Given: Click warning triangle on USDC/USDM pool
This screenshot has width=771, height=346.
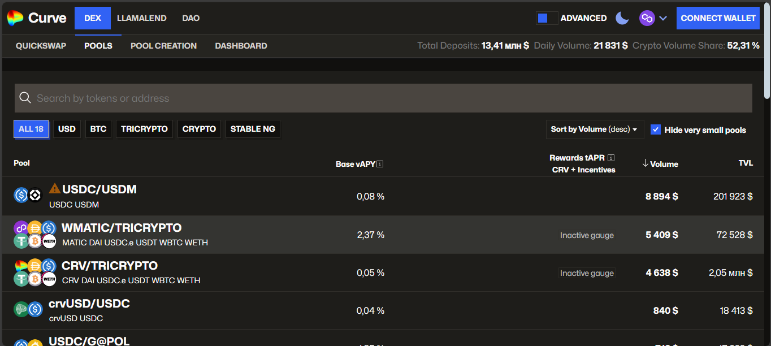Looking at the screenshot, I should coord(55,188).
